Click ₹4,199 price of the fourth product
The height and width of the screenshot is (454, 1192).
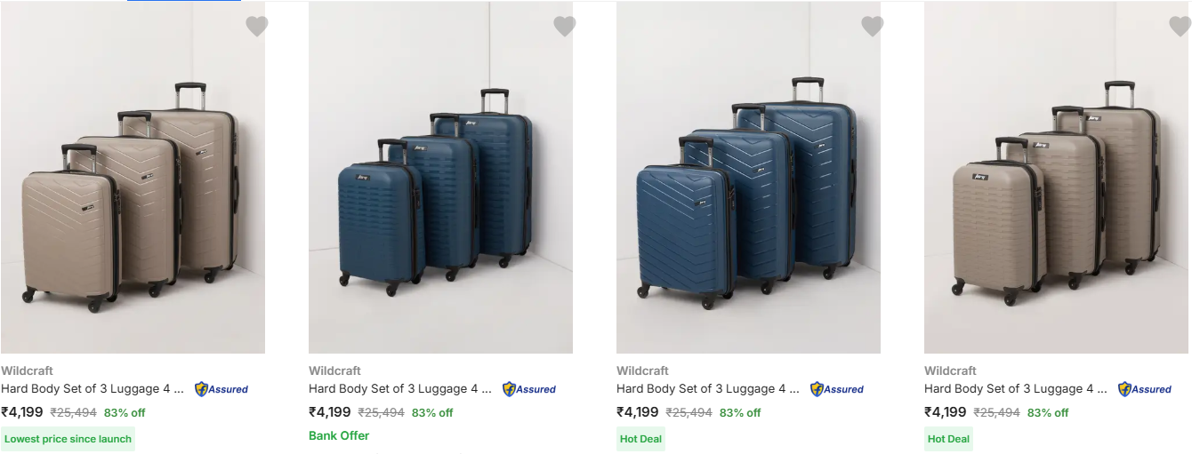point(945,412)
